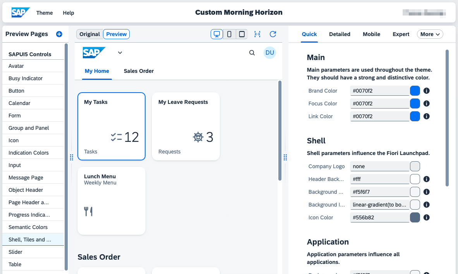Show info for Focus Color
This screenshot has width=458, height=274.
click(427, 103)
